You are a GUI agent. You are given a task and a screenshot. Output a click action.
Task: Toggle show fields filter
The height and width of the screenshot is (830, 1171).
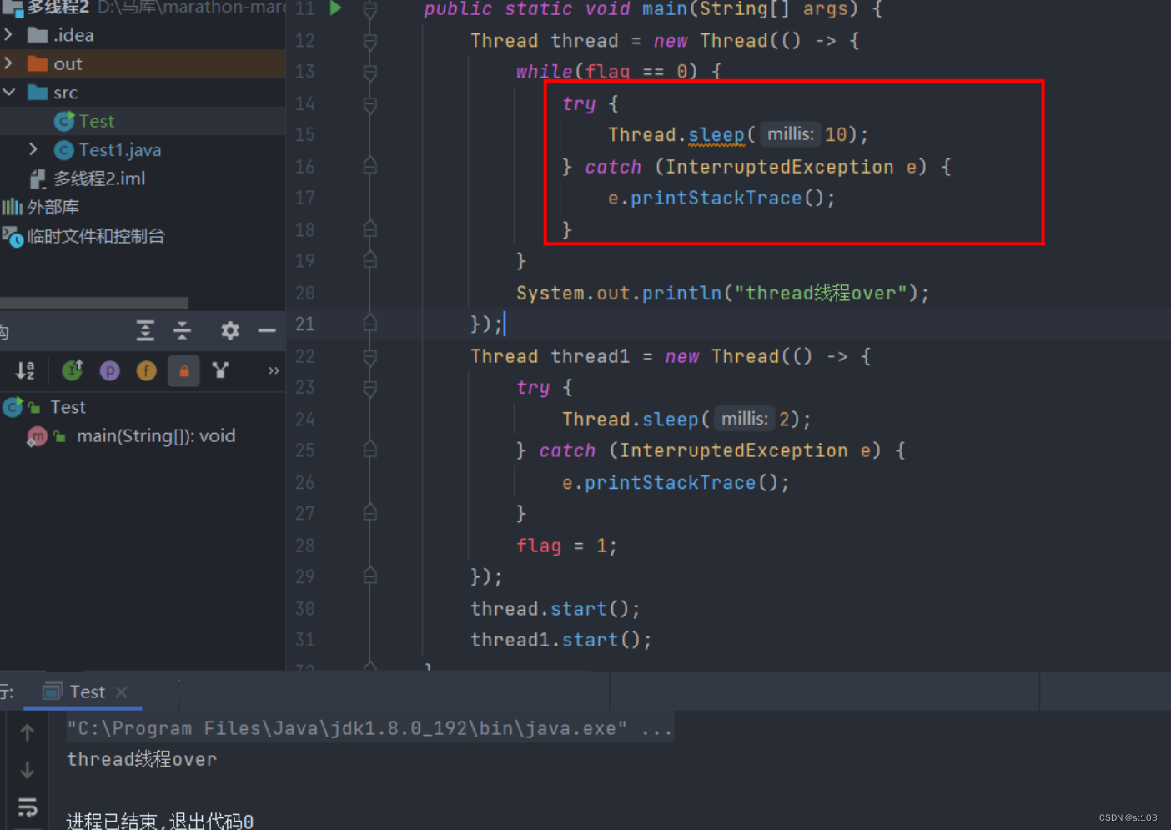point(146,370)
